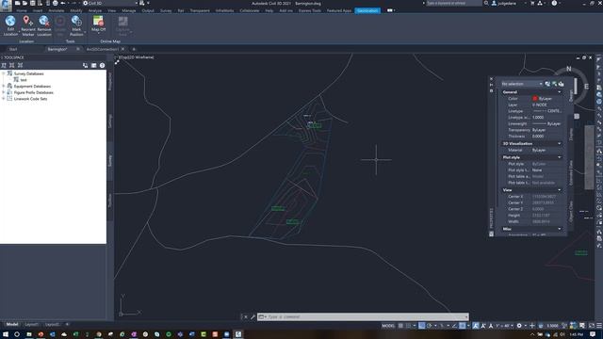Click the Toolspace help question-mark icon
This screenshot has width=603, height=339.
[x=103, y=65]
